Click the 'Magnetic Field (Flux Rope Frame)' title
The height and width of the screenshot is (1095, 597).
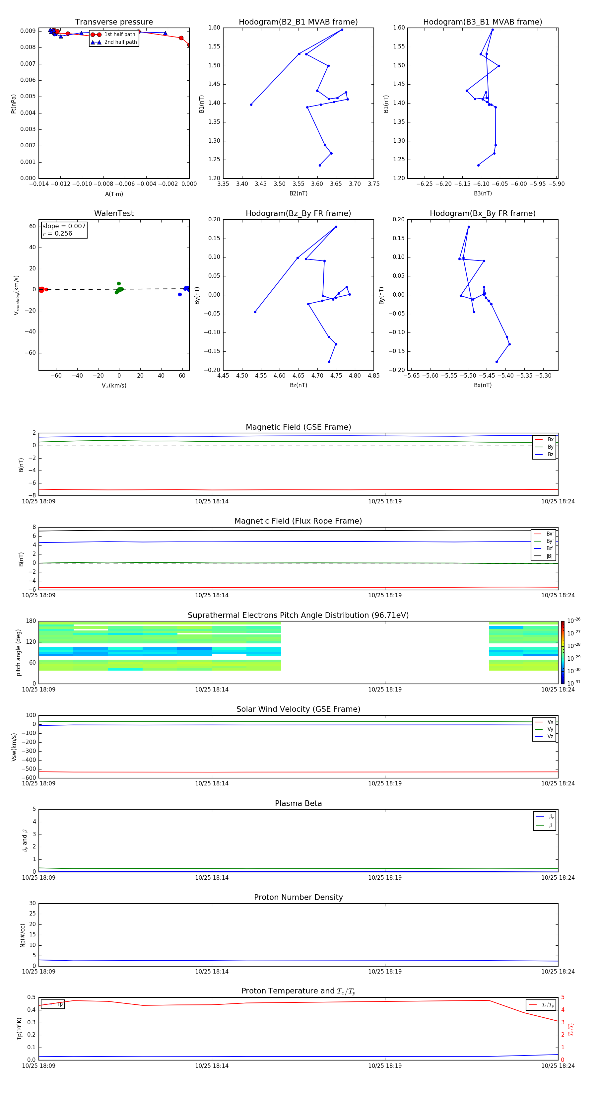pos(298,521)
